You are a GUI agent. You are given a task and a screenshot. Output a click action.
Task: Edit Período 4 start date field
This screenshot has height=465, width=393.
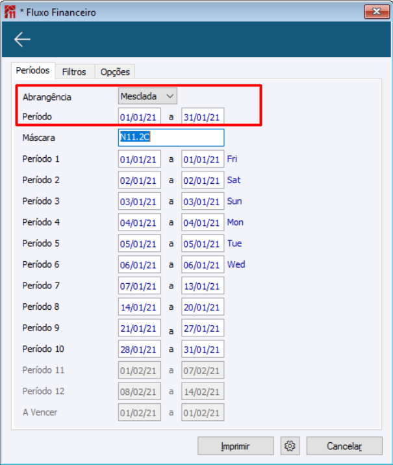coord(140,222)
